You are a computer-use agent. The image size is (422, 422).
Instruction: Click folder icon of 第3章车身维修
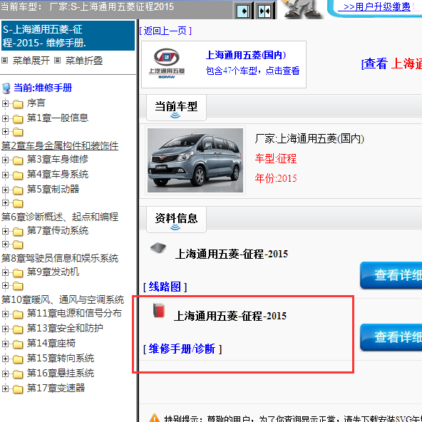[18, 160]
